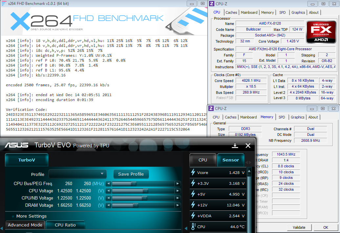Click the x264 FHD Benchmark title bar icon
The width and height of the screenshot is (340, 233).
pyautogui.click(x=4, y=4)
